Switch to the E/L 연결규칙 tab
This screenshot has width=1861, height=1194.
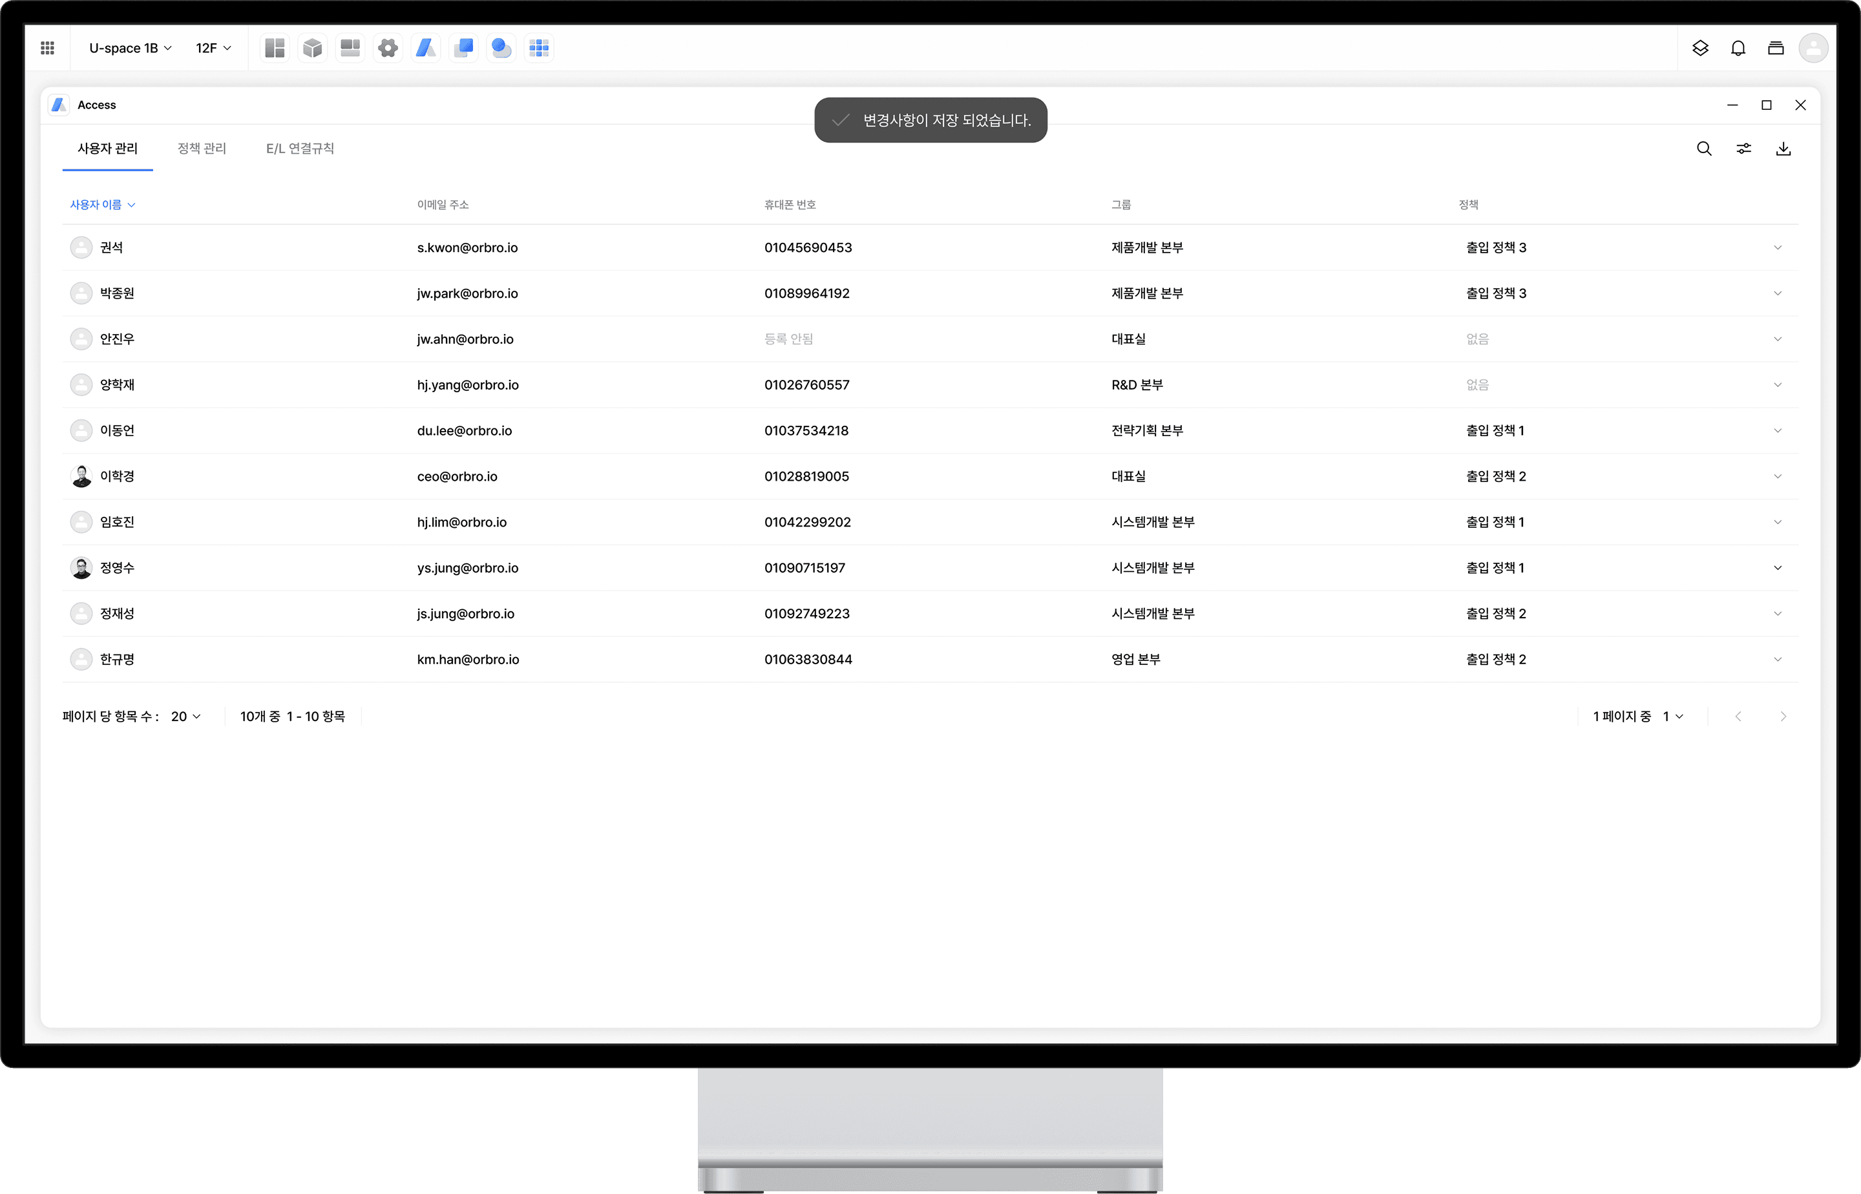tap(299, 149)
